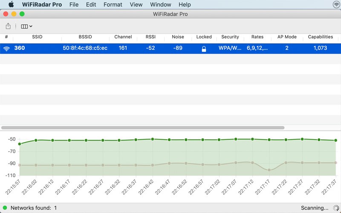The width and height of the screenshot is (341, 213).
Task: Open the Edit menu
Action: coord(91,5)
